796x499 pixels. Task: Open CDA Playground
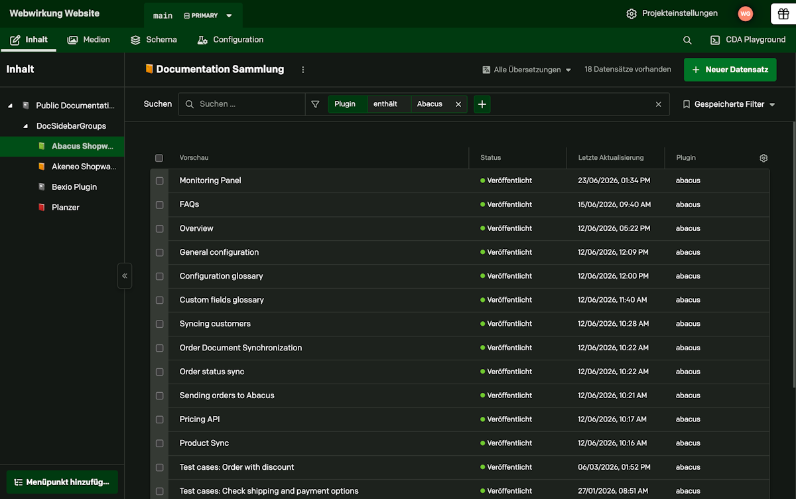[748, 40]
